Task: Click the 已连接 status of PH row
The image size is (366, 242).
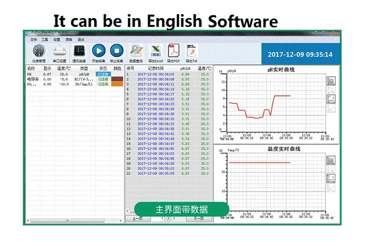Action: tap(103, 74)
